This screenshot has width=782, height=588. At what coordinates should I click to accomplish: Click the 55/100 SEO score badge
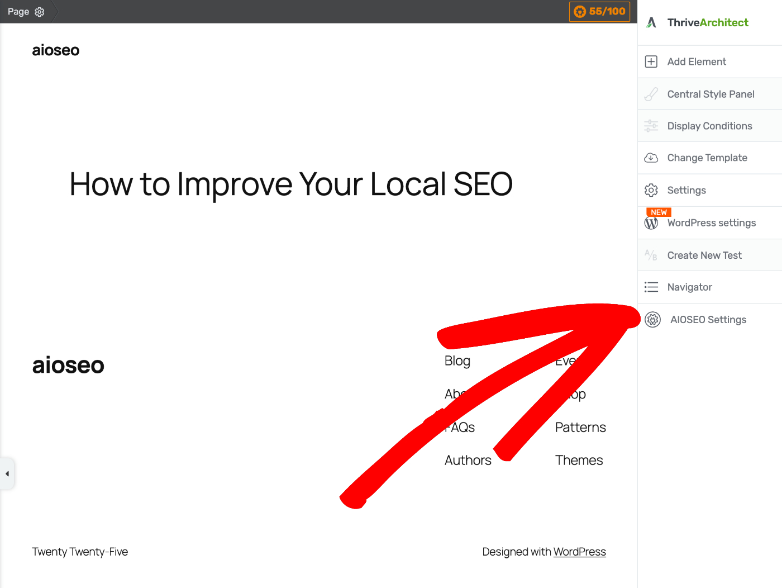pos(599,11)
